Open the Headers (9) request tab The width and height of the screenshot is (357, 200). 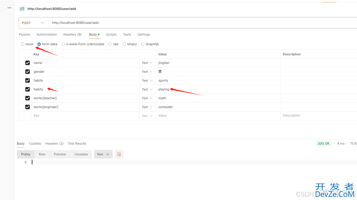pyautogui.click(x=72, y=34)
